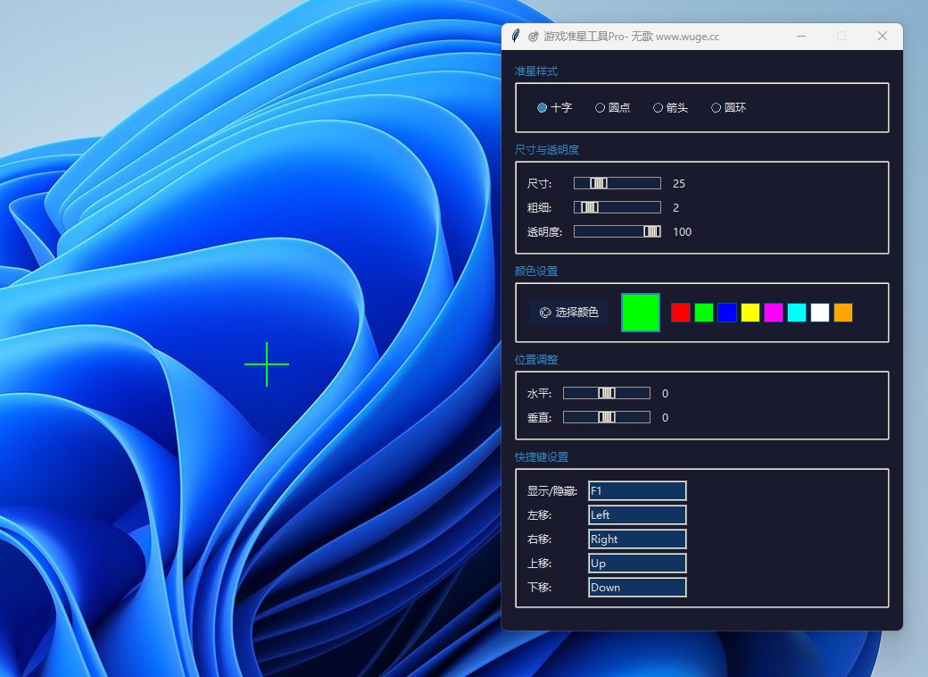Pick the small green color swatch
This screenshot has height=677, width=928.
pyautogui.click(x=704, y=313)
